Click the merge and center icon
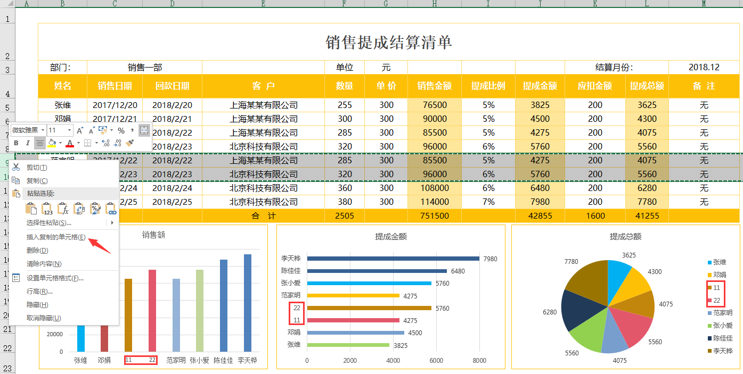 pos(144,130)
